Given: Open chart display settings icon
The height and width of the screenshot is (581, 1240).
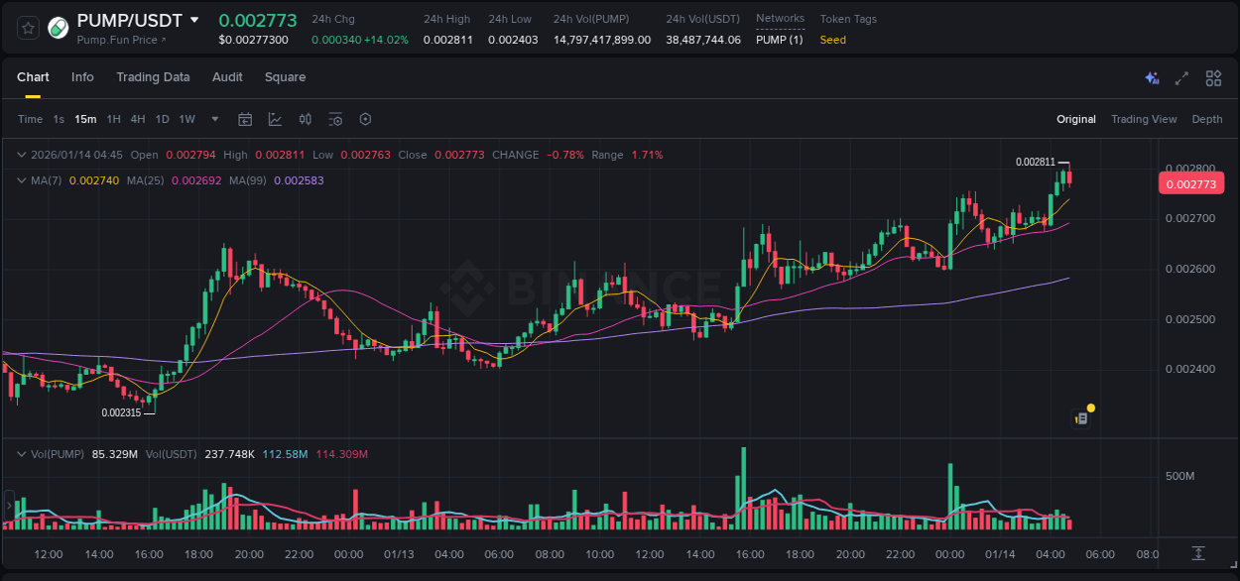Looking at the screenshot, I should coord(334,118).
